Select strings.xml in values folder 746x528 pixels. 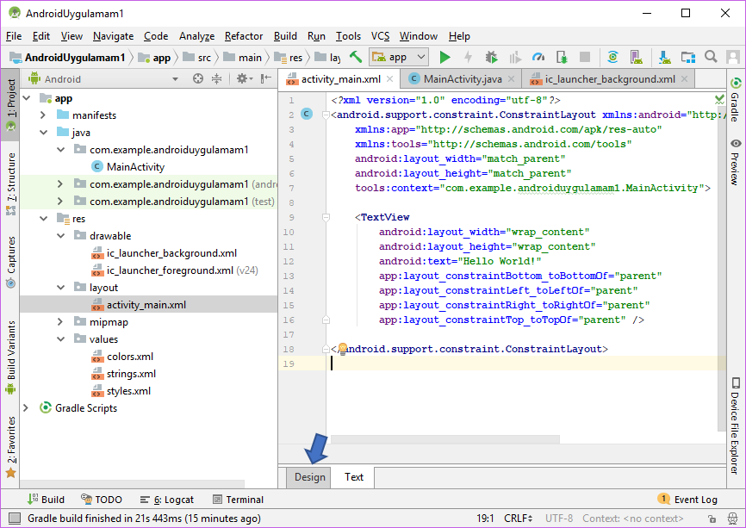[x=131, y=374]
